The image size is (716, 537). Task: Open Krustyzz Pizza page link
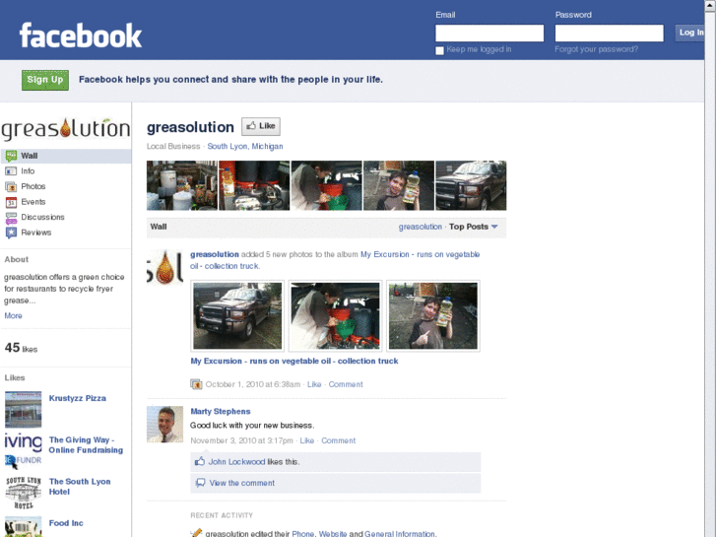click(78, 398)
